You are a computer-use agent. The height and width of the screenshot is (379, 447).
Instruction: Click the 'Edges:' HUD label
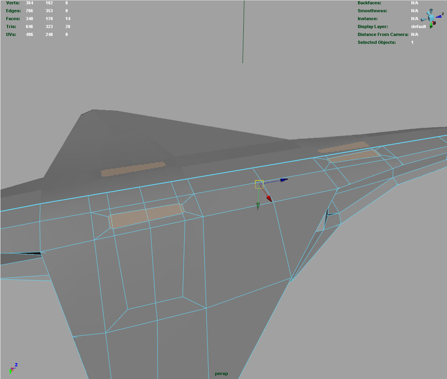(x=13, y=11)
